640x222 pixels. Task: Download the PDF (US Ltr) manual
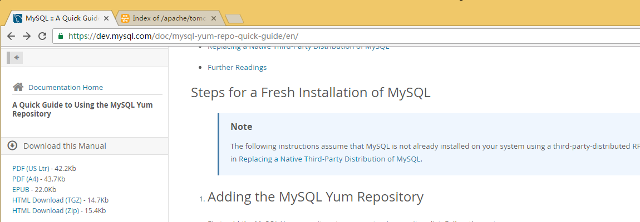pyautogui.click(x=31, y=168)
